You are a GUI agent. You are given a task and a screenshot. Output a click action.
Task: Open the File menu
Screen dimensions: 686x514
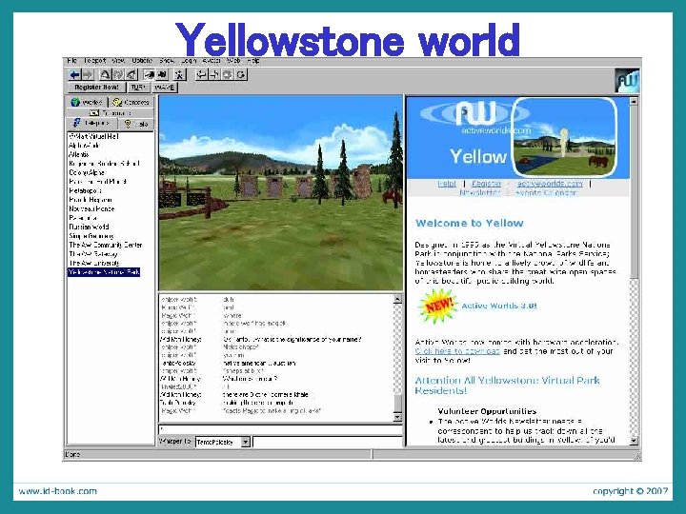coord(72,61)
